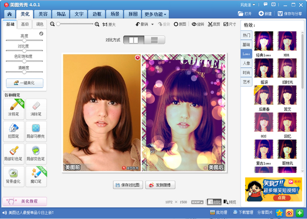Select side-by-side comparison layout
Screen dimensions: 307x219
pyautogui.click(x=134, y=40)
